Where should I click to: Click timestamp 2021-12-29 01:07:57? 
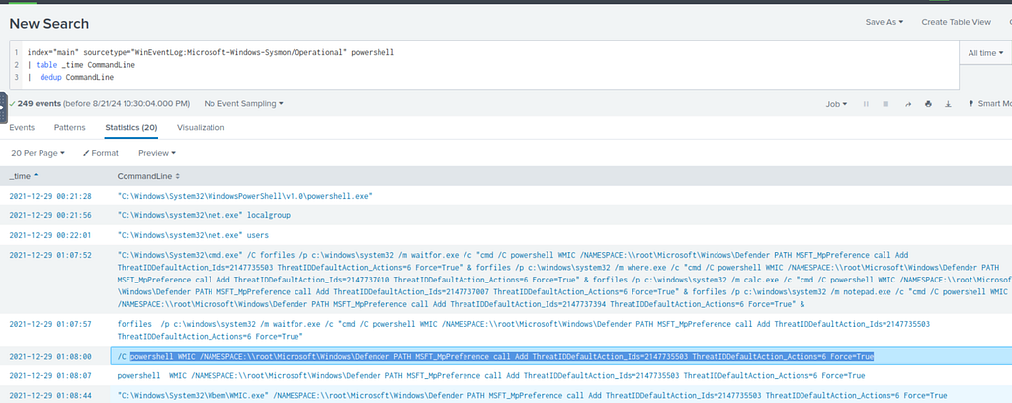pyautogui.click(x=50, y=323)
